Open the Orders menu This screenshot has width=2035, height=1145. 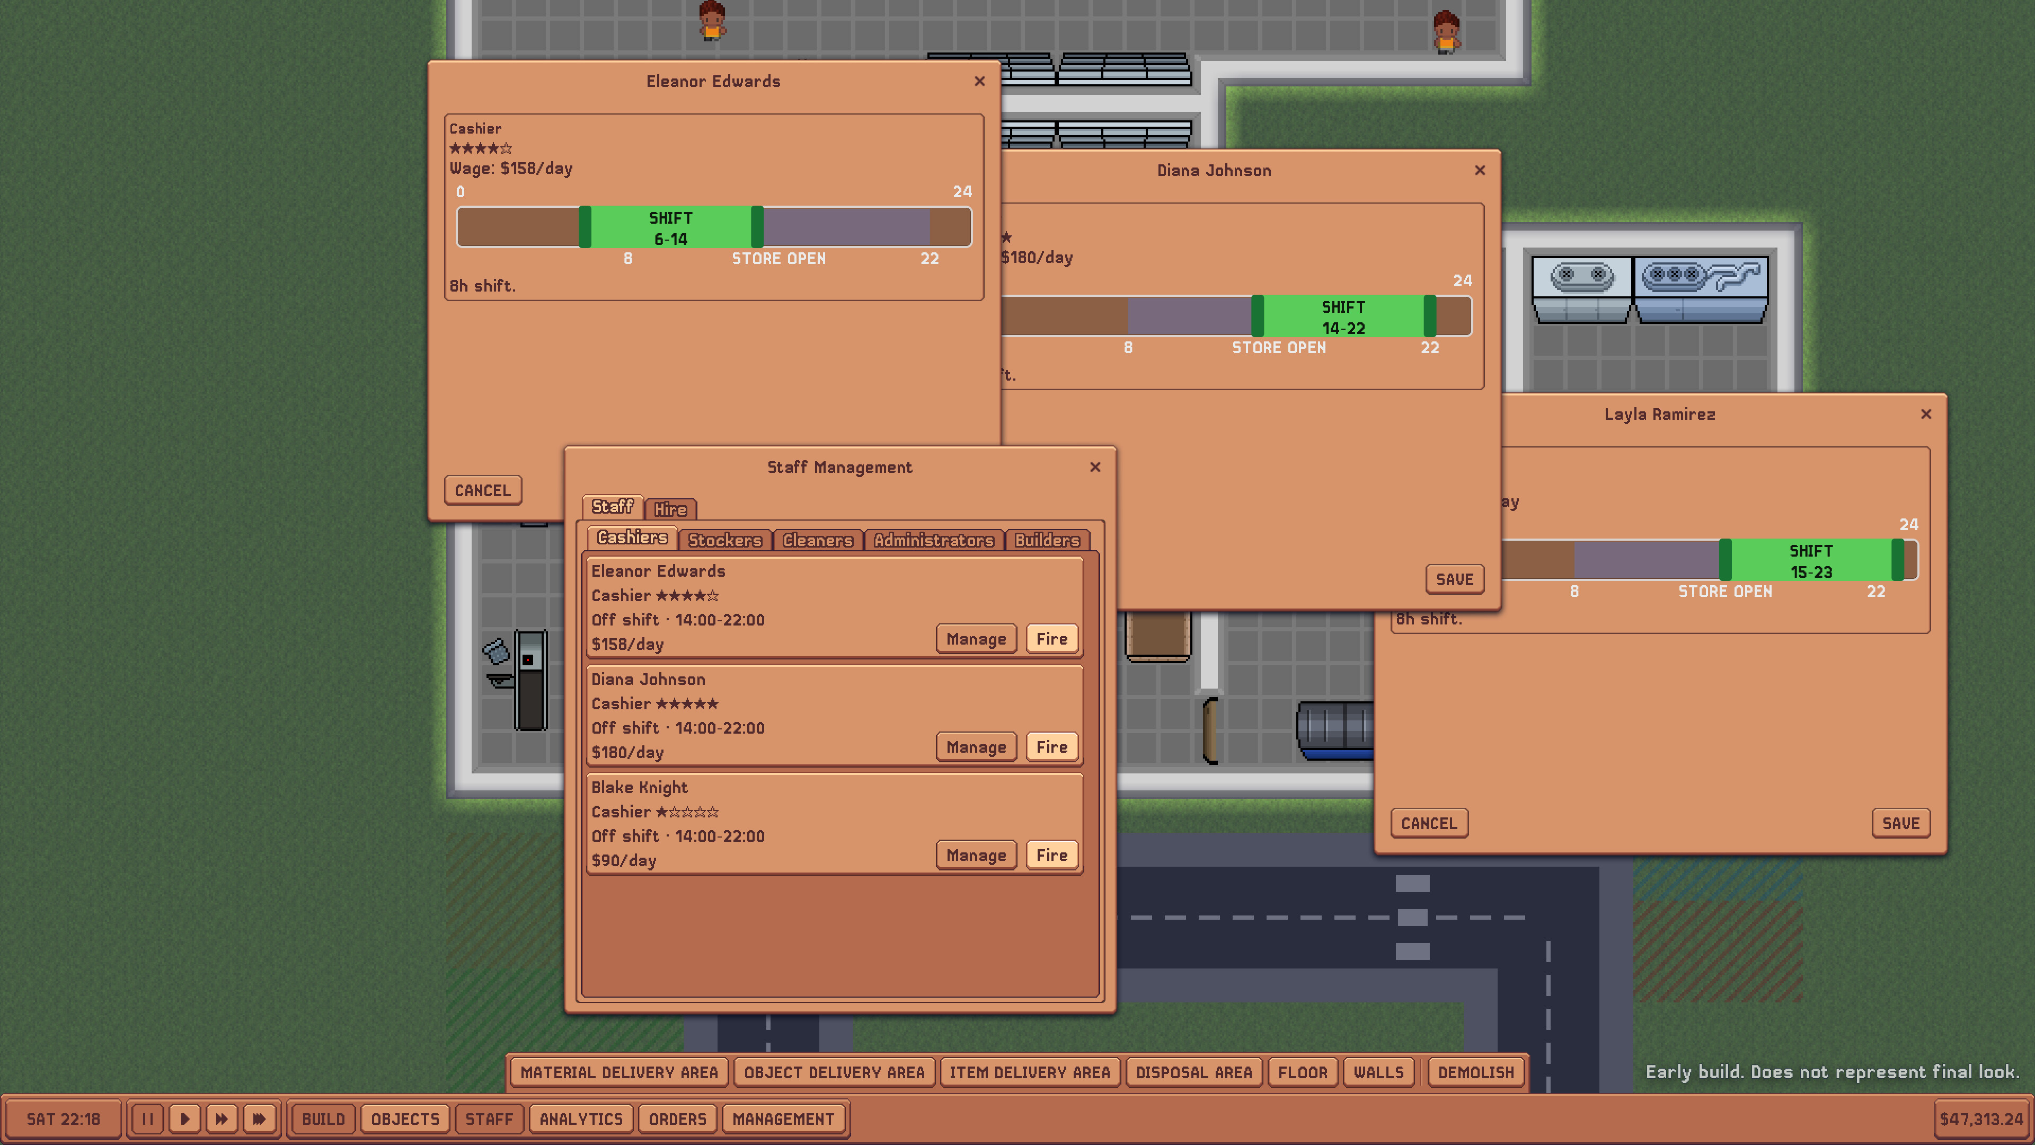click(677, 1118)
